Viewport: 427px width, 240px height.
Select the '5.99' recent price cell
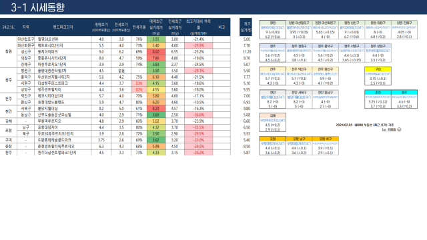(156, 147)
